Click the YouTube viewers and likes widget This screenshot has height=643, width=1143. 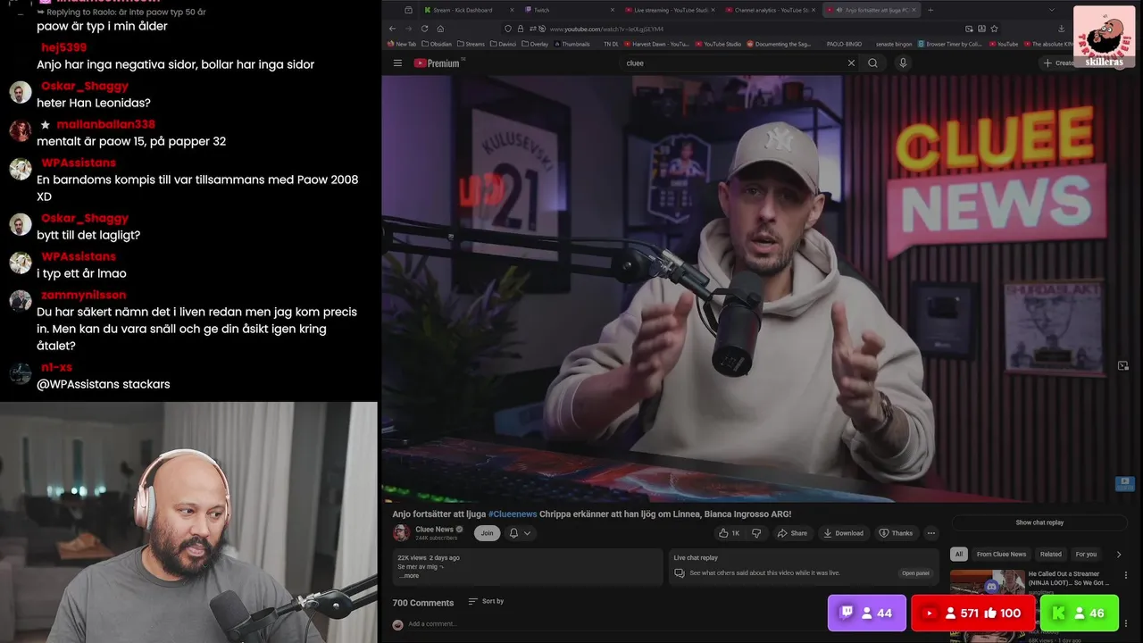pyautogui.click(x=973, y=614)
